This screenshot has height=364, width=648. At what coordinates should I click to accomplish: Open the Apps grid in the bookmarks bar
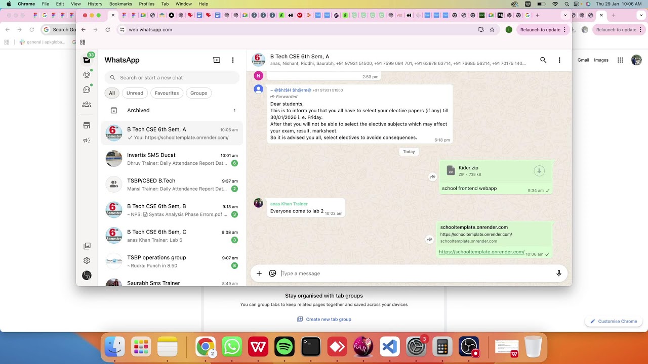[x=83, y=42]
